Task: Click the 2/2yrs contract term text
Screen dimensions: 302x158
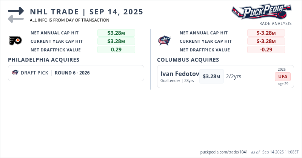Action: (x=234, y=76)
